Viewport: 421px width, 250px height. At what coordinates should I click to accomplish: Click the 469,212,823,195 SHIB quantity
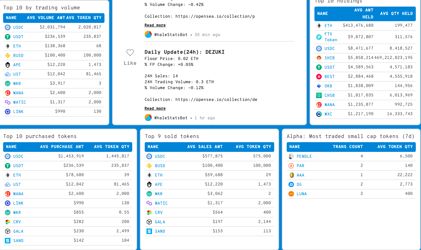click(394, 58)
